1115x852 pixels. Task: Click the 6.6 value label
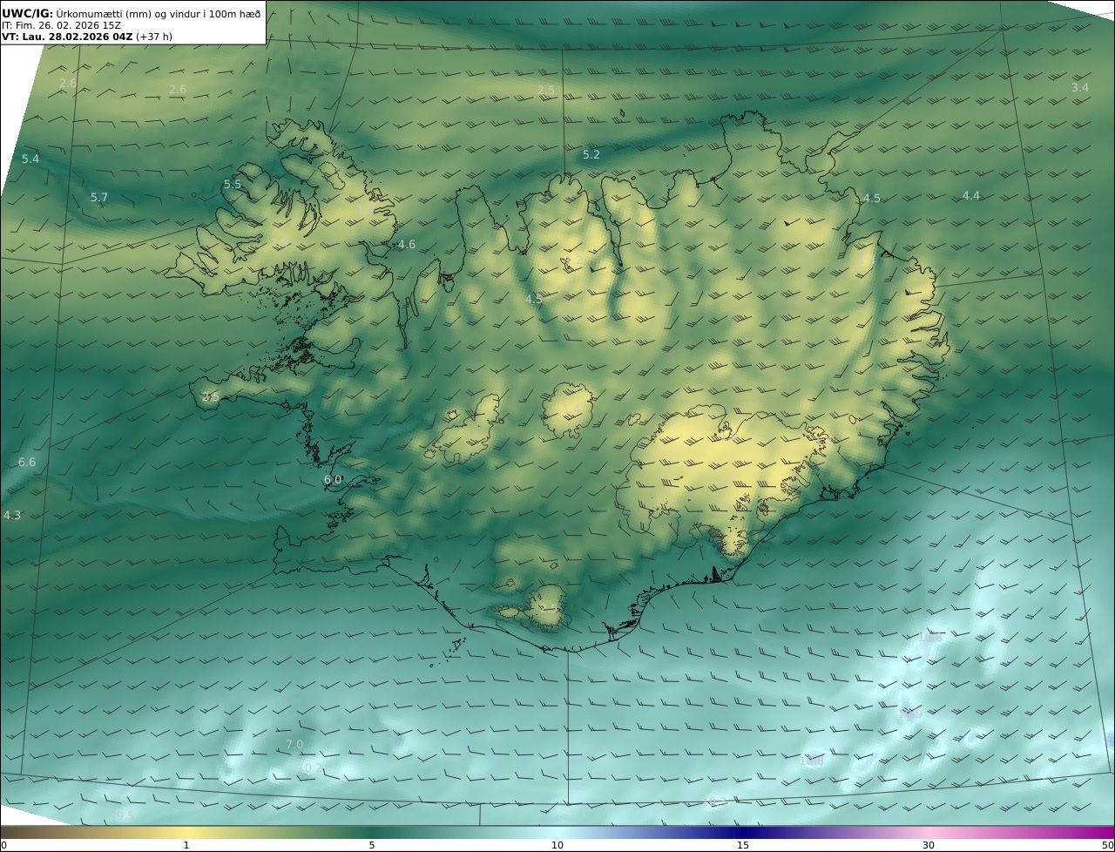tap(27, 462)
